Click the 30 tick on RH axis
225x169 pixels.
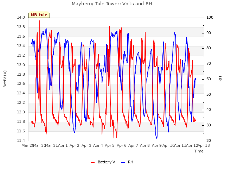[x=208, y=125]
